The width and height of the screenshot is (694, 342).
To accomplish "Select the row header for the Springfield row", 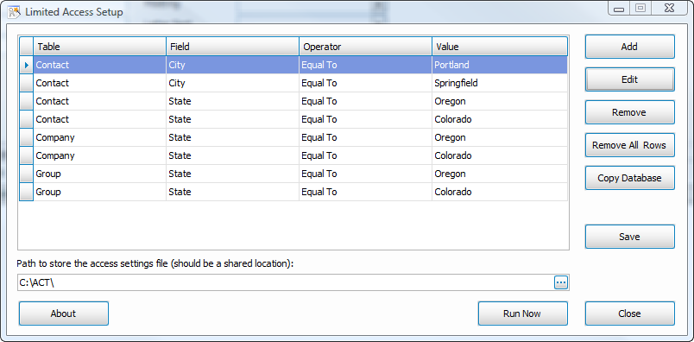I will coord(26,83).
